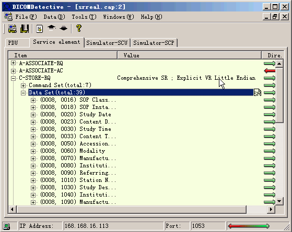Image resolution: width=292 pixels, height=232 pixels.
Task: Click the port value 1053
Action: click(198, 226)
